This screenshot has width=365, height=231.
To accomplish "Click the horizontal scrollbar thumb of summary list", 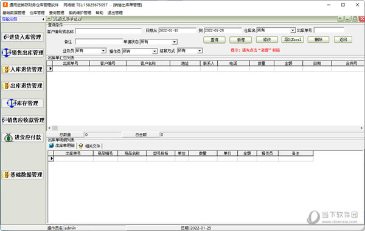I will pyautogui.click(x=55, y=128).
